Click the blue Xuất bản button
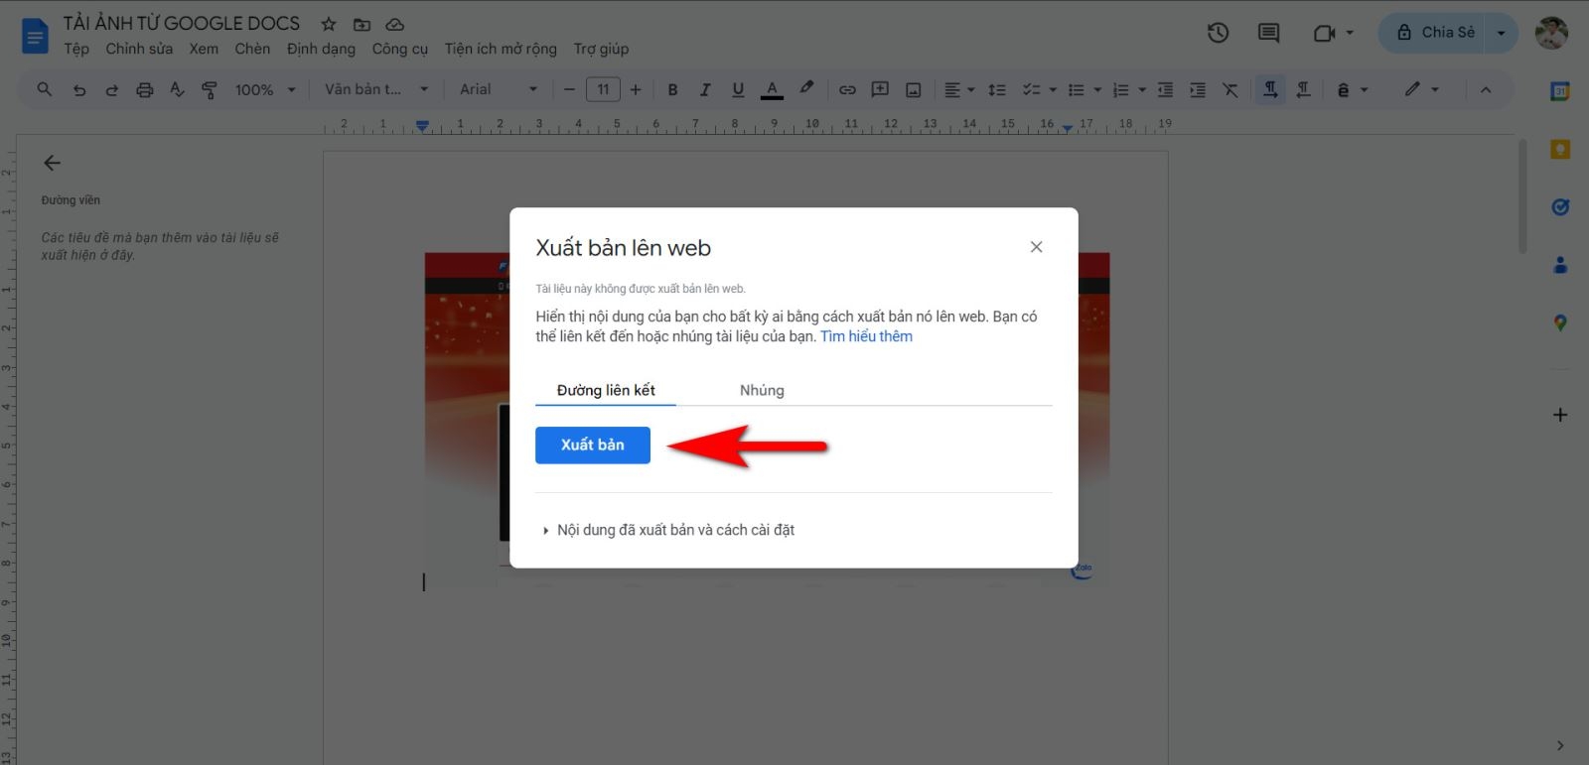Screen dimensions: 1589x765 (593, 445)
